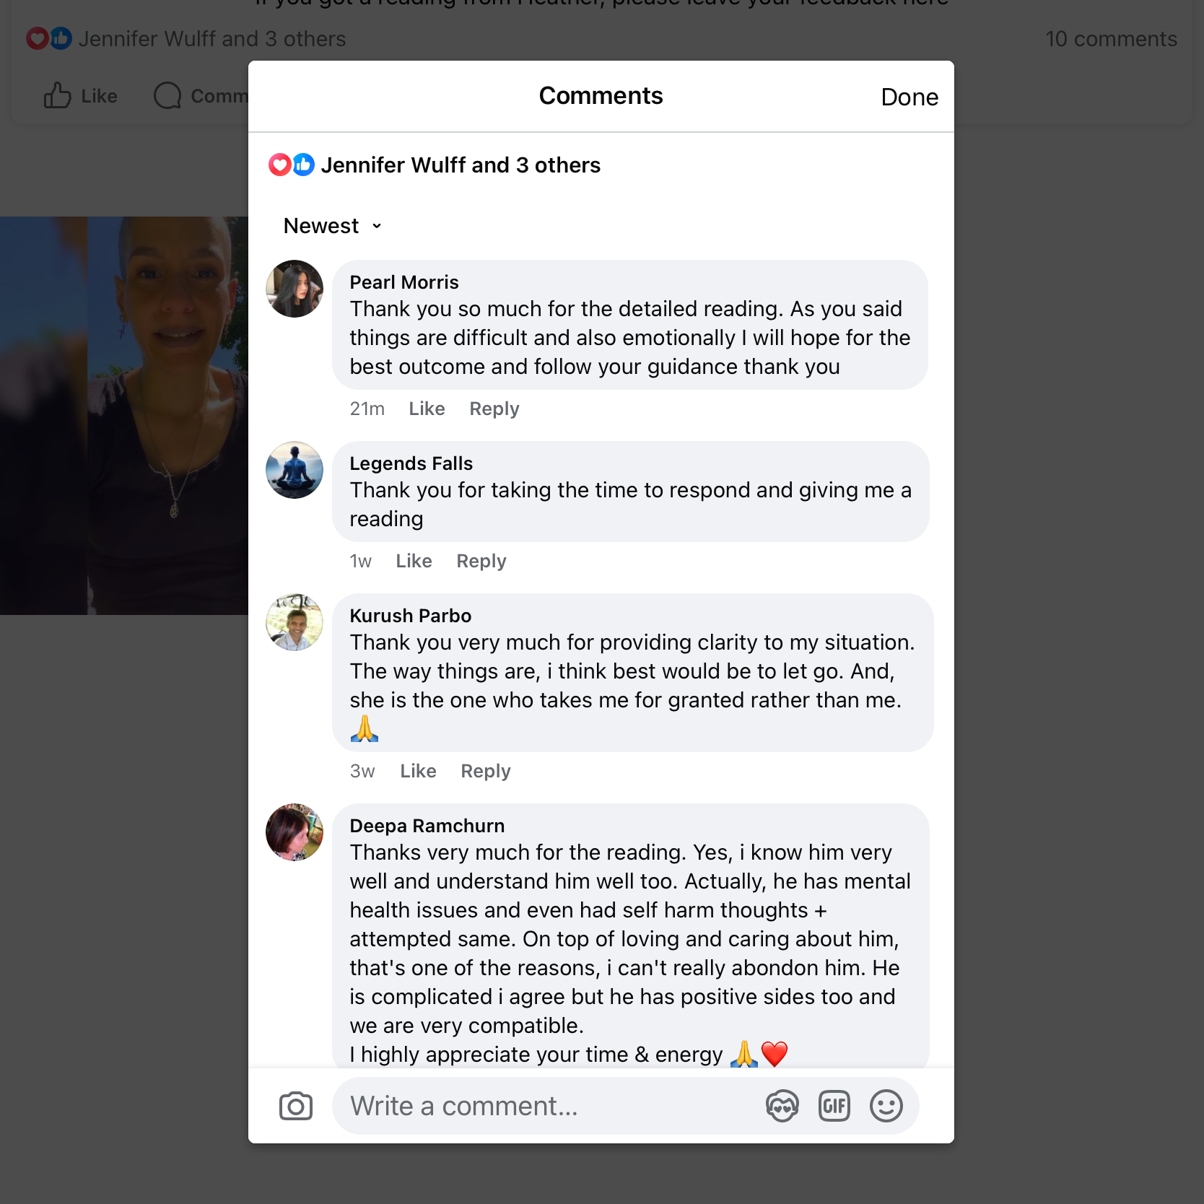
Task: Like Kurush Parbo's comment
Action: click(418, 771)
